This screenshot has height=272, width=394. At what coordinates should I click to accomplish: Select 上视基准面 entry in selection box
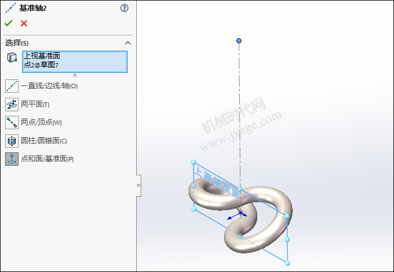pos(42,56)
